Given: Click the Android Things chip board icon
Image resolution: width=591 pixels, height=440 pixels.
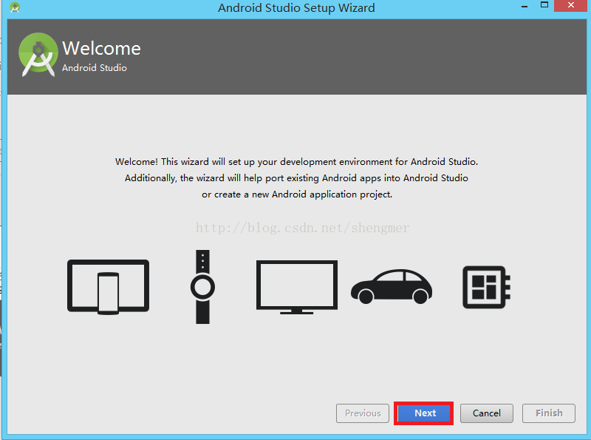Looking at the screenshot, I should (x=486, y=287).
